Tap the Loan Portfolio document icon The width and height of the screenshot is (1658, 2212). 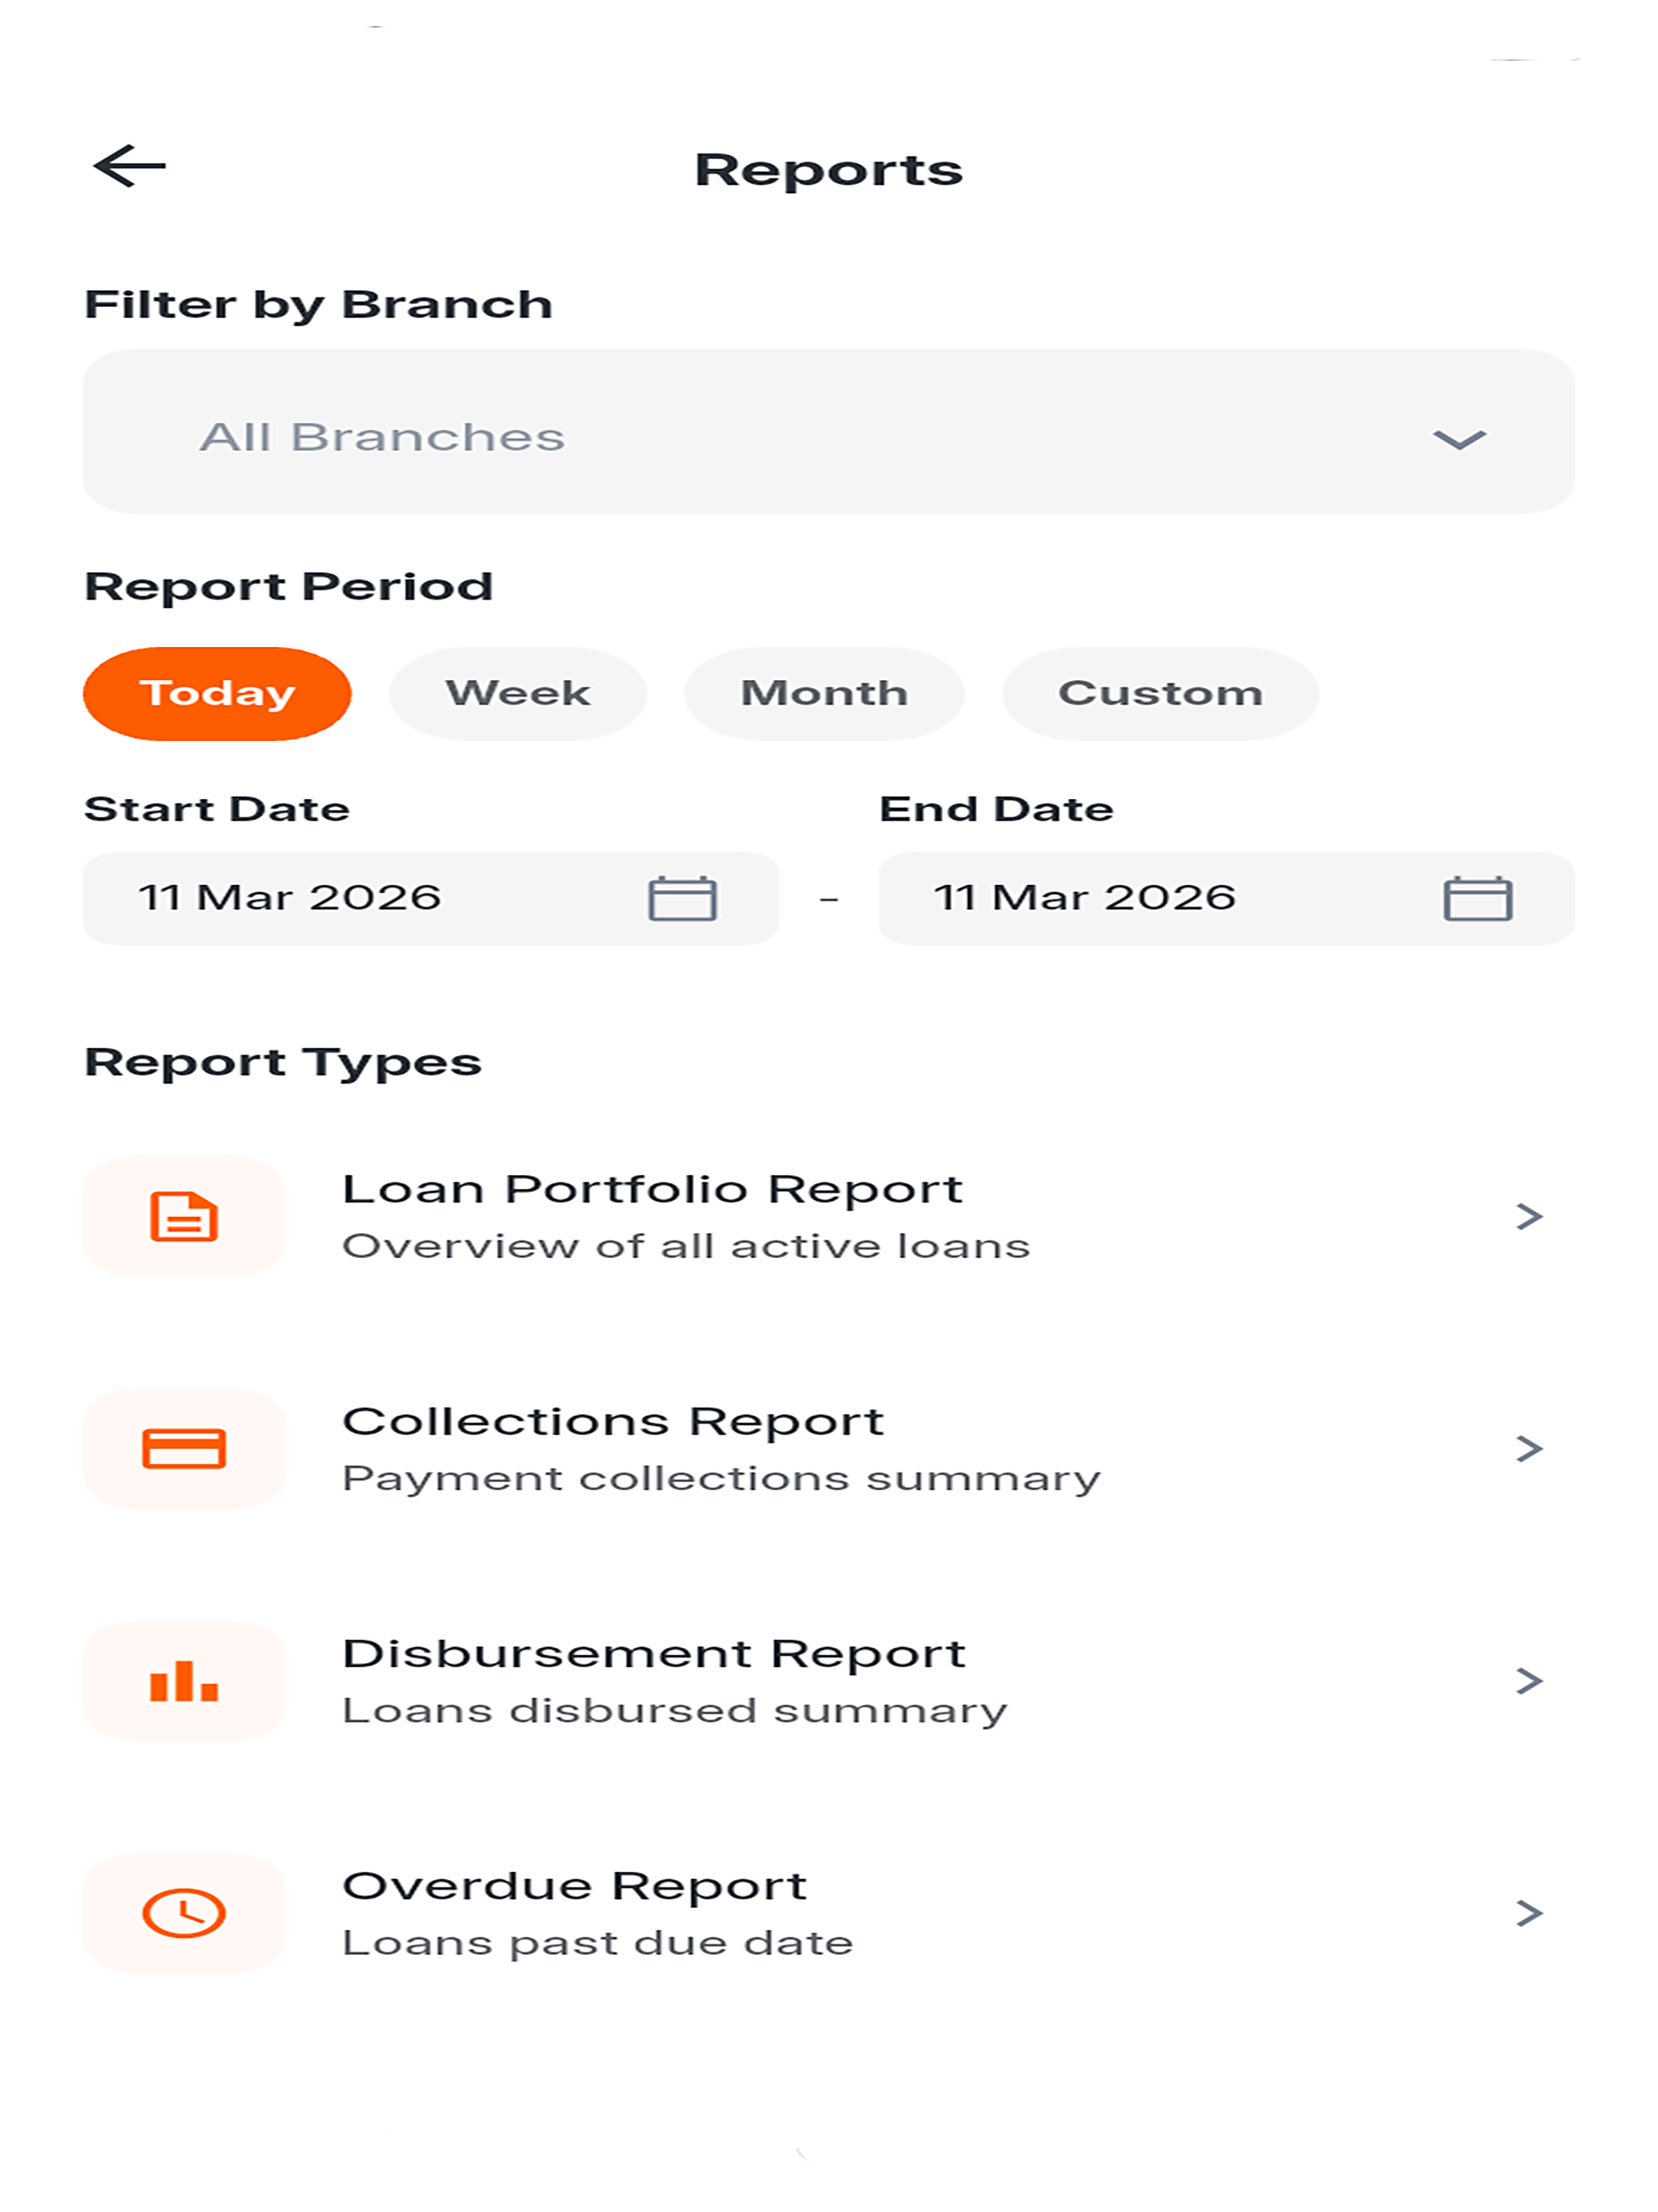click(x=184, y=1216)
